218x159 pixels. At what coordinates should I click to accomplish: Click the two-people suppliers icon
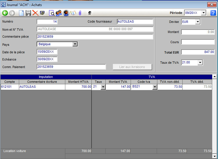coord(59,13)
